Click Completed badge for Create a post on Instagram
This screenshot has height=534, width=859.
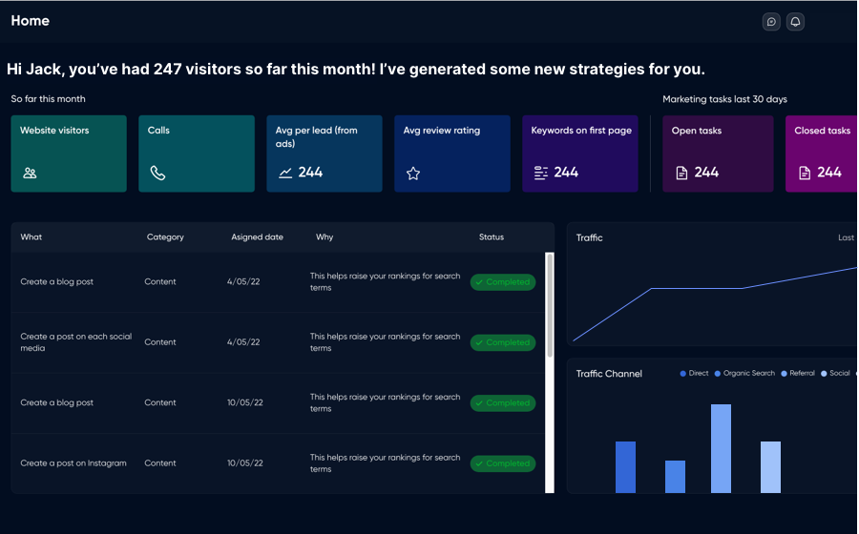coord(503,463)
